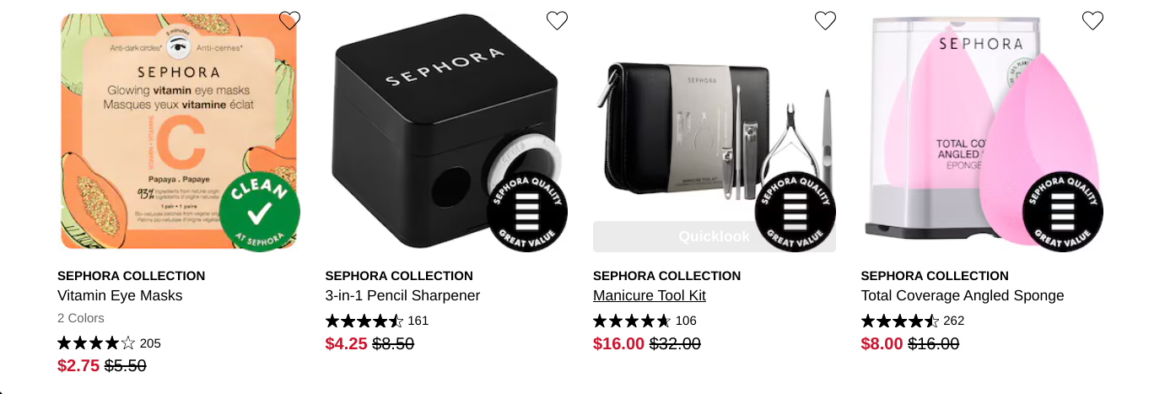The width and height of the screenshot is (1165, 394).
Task: Click the Vitamin Eye Masks product image
Action: pyautogui.click(x=179, y=131)
